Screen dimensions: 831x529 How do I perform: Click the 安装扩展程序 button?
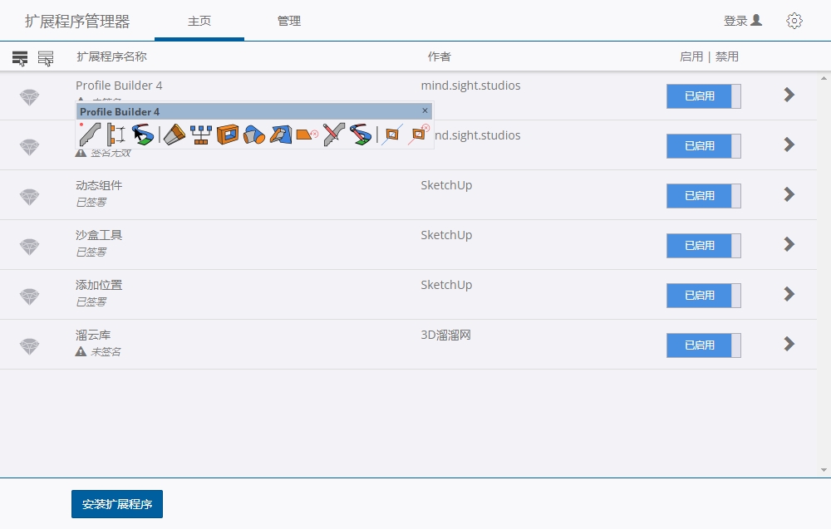(117, 504)
